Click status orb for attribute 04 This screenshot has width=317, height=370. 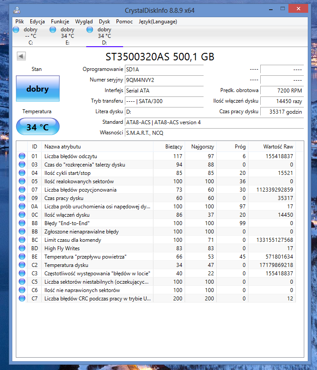click(x=22, y=173)
